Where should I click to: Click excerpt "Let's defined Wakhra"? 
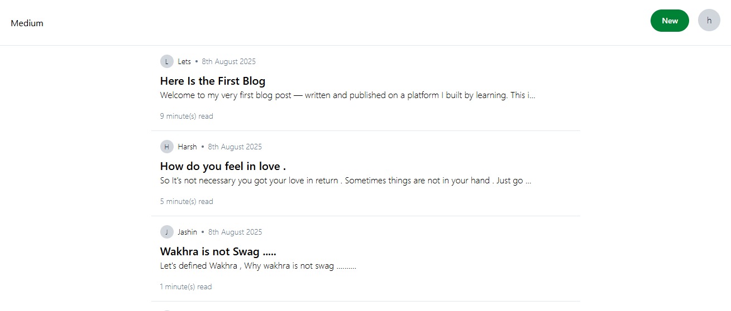point(258,266)
